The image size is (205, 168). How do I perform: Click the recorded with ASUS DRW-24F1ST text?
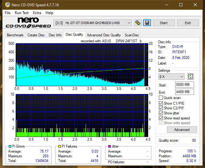[111, 41]
